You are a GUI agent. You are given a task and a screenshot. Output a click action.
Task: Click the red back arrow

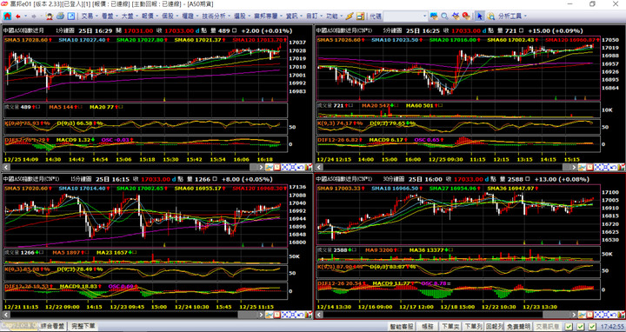pyautogui.click(x=18, y=17)
